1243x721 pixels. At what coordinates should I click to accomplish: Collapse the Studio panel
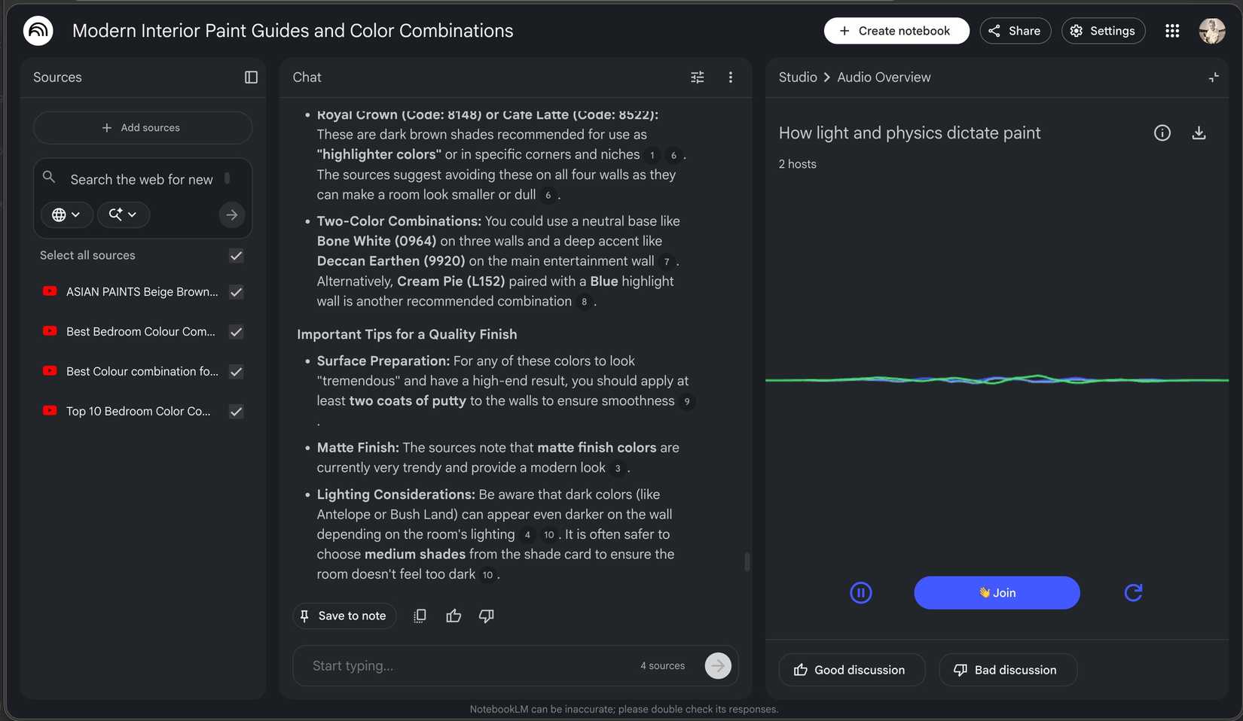[x=1214, y=78]
